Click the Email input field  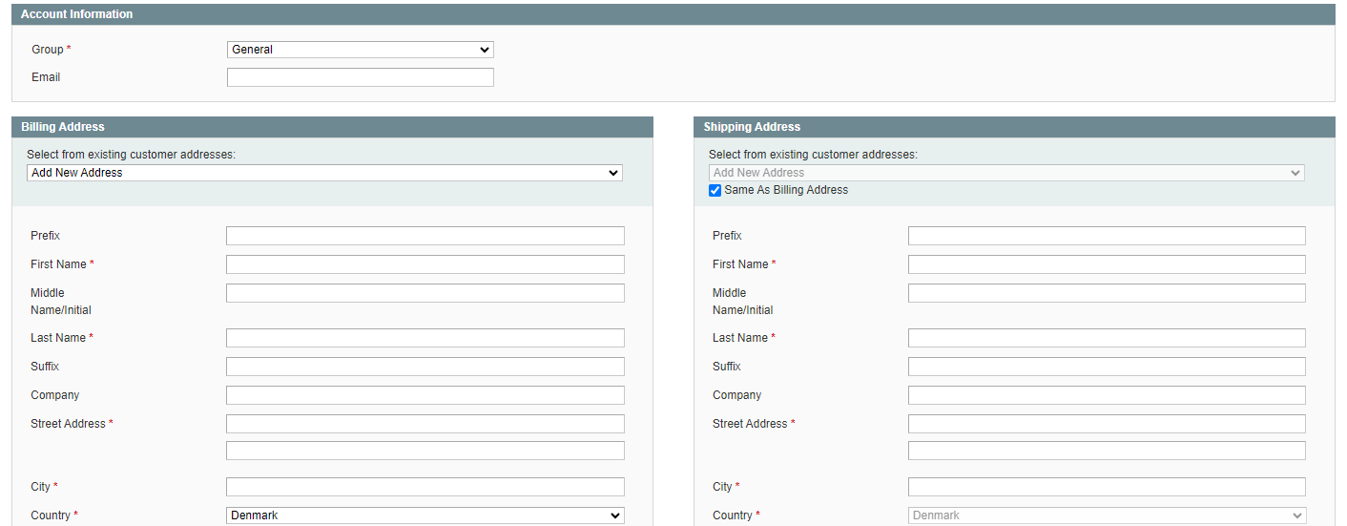pyautogui.click(x=360, y=77)
